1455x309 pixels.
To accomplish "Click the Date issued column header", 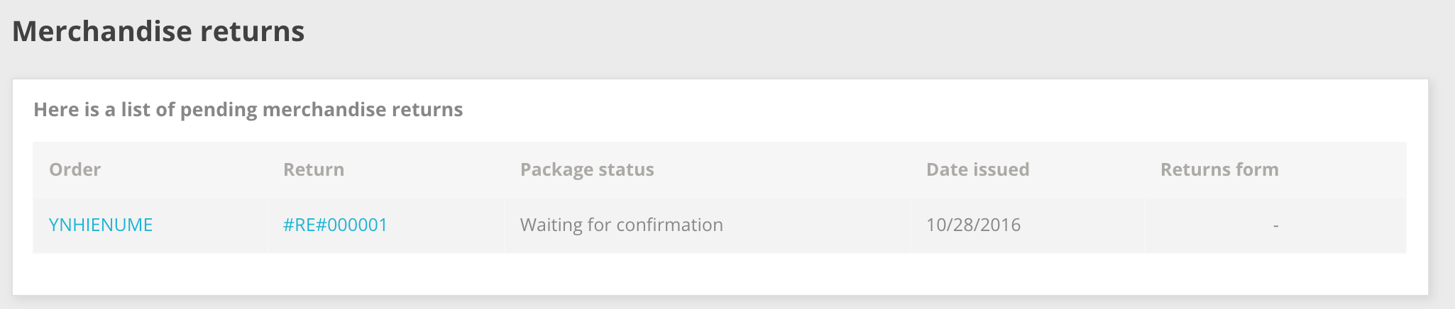I will [x=977, y=169].
